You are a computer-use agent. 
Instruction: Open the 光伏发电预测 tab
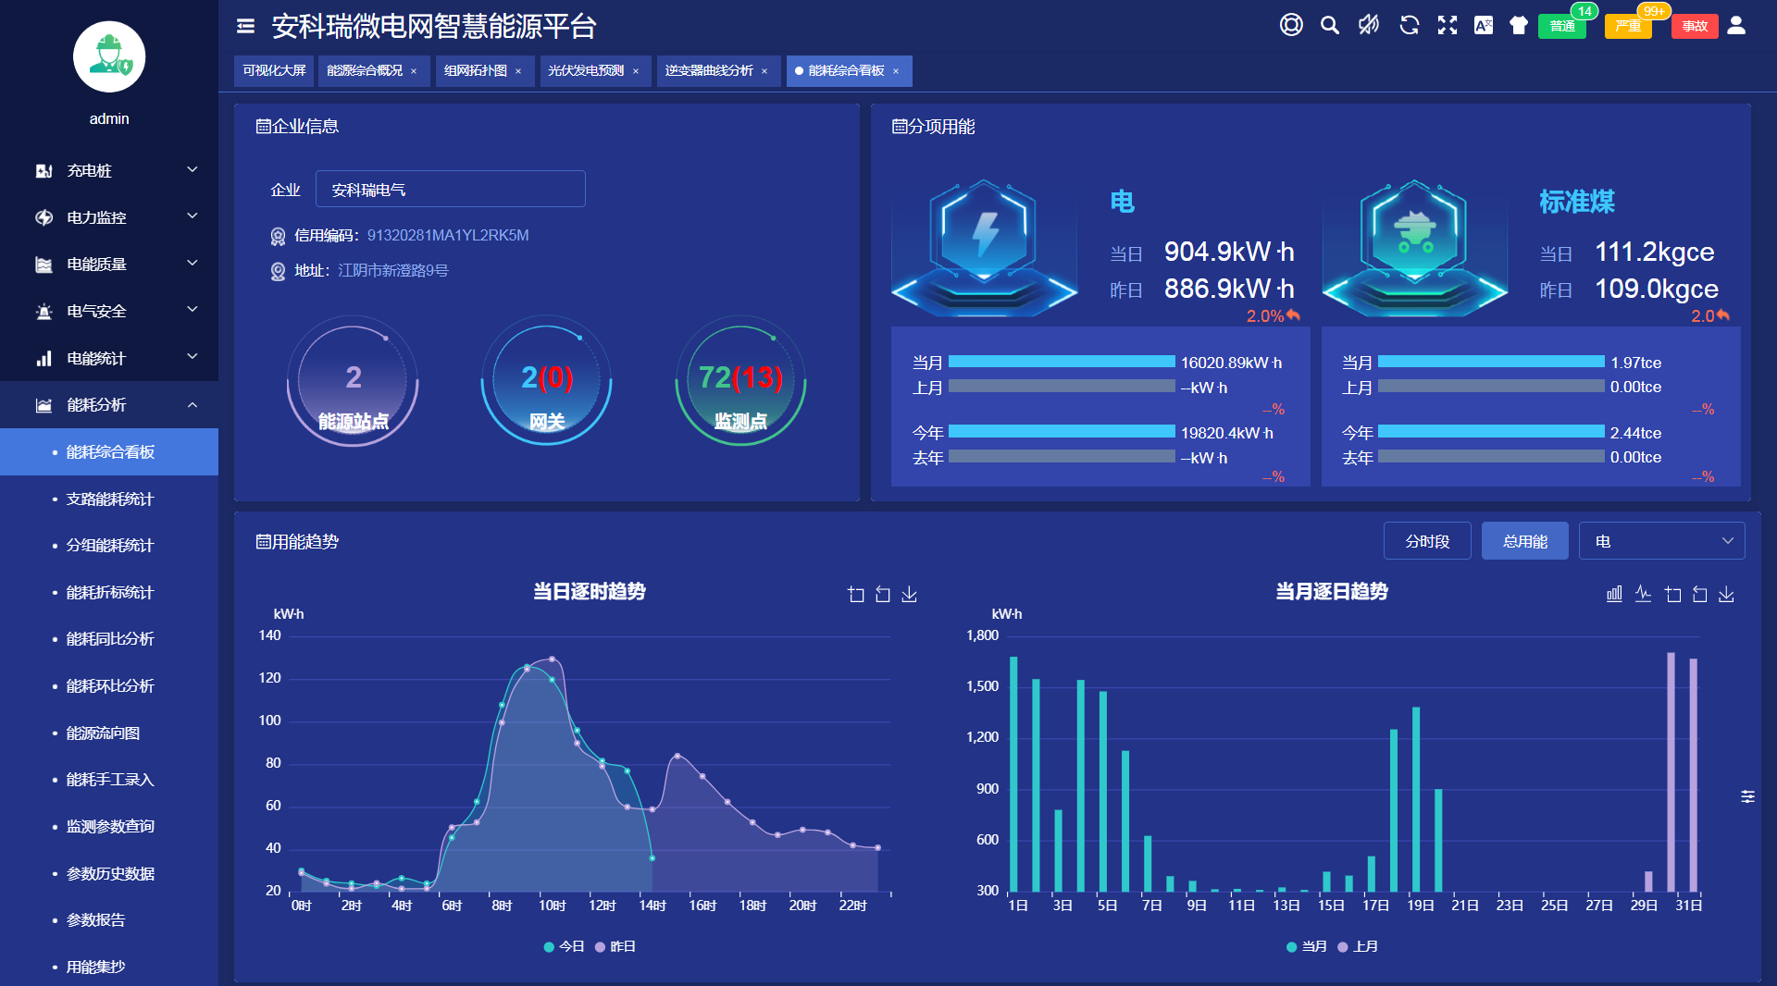pyautogui.click(x=587, y=70)
